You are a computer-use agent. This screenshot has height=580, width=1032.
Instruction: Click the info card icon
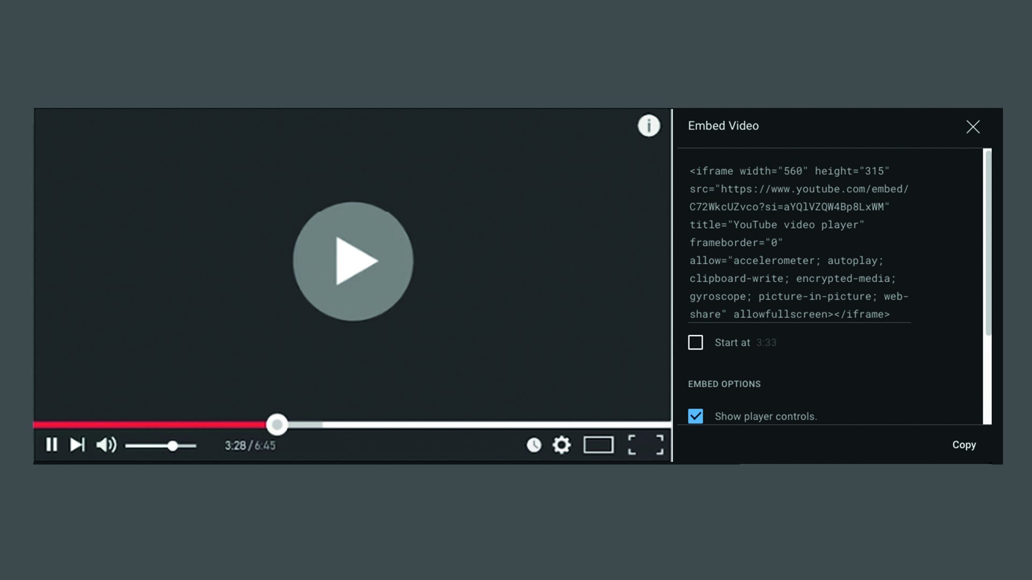(x=649, y=126)
